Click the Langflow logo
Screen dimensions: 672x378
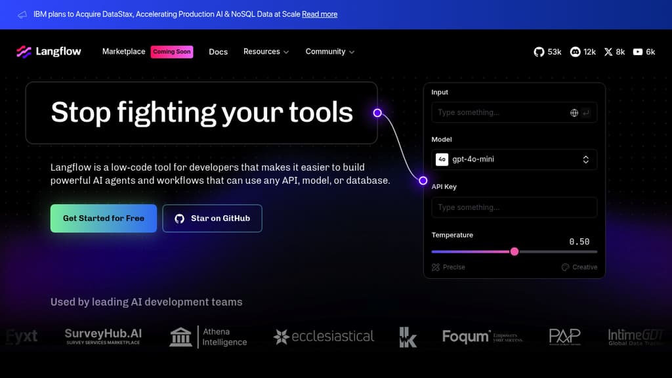49,51
